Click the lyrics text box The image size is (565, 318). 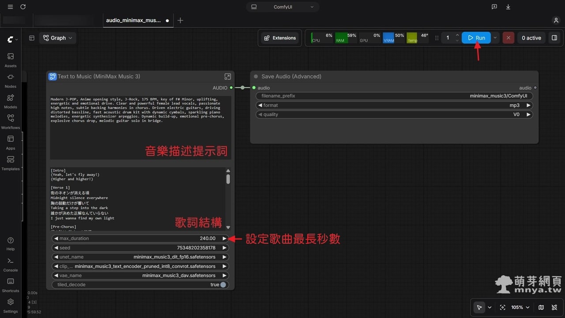[137, 199]
